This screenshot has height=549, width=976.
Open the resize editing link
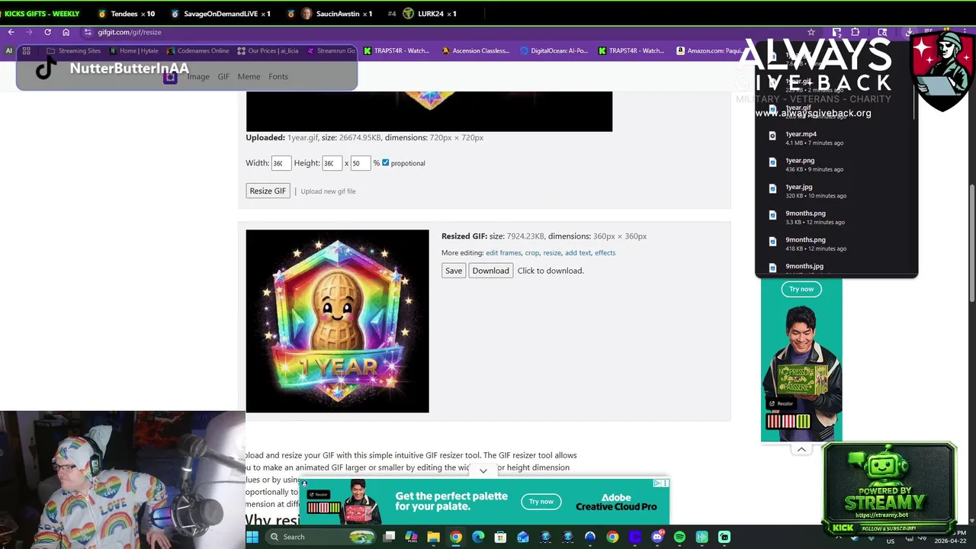(x=552, y=253)
